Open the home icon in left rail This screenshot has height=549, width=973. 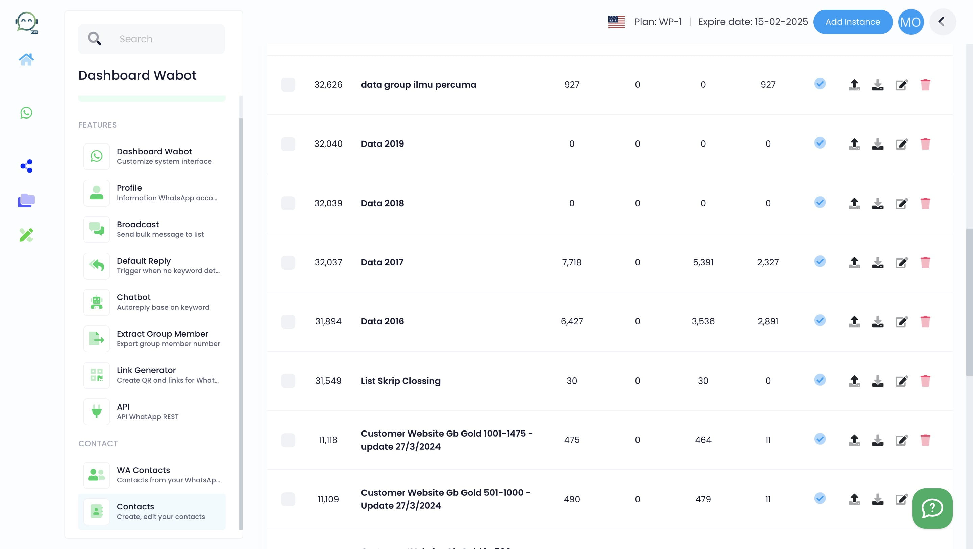pos(26,59)
